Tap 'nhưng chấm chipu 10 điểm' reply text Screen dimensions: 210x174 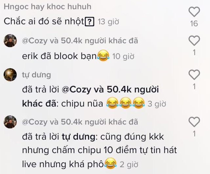(79, 150)
